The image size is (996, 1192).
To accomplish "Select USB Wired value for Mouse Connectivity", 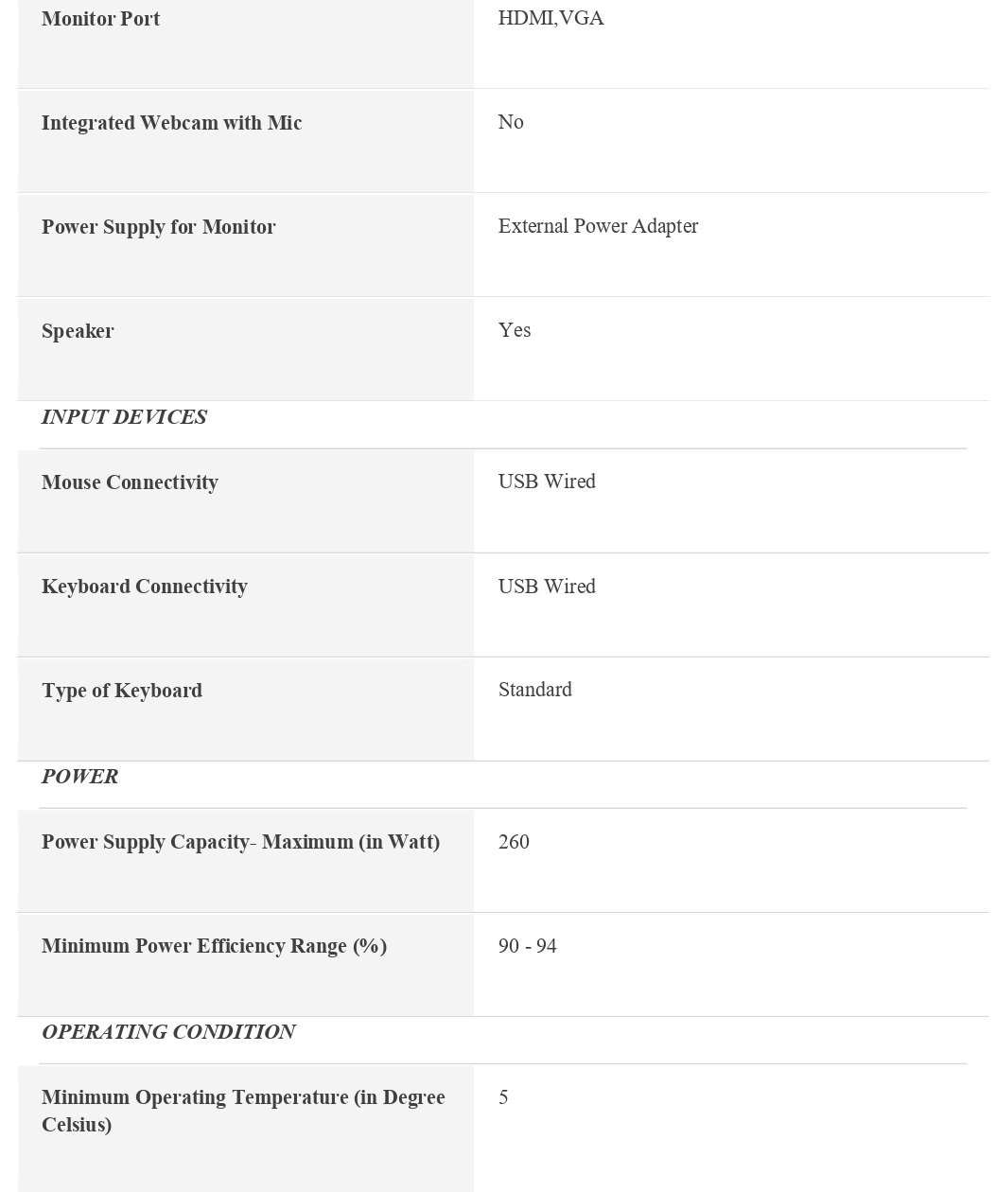I will click(x=547, y=482).
